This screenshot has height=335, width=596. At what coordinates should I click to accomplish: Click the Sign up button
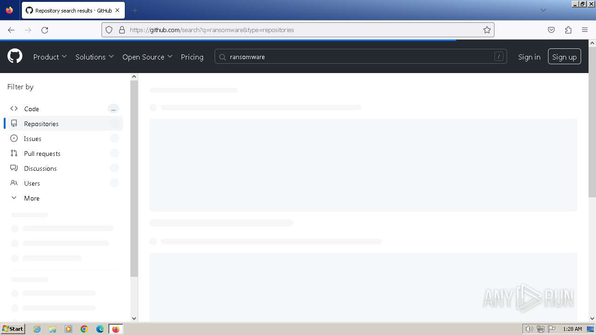tap(564, 56)
